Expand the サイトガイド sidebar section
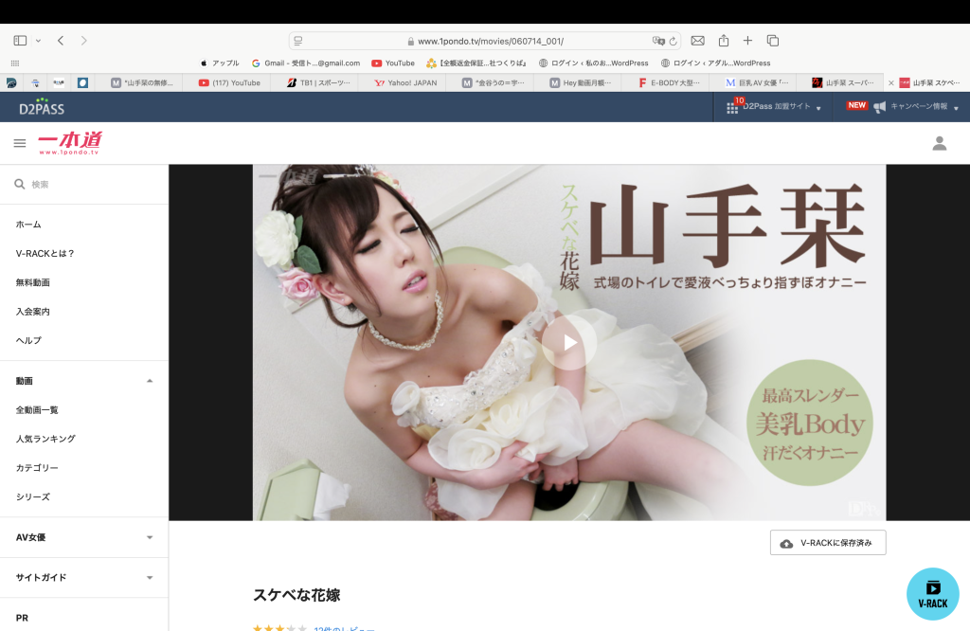Image resolution: width=970 pixels, height=631 pixels. tap(149, 577)
